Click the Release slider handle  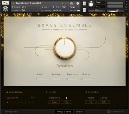point(62,79)
